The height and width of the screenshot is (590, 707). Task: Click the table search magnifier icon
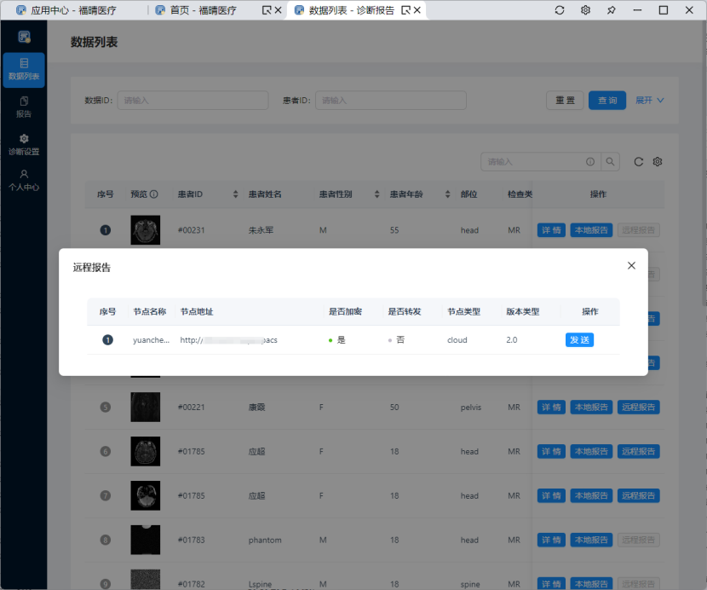click(x=611, y=161)
